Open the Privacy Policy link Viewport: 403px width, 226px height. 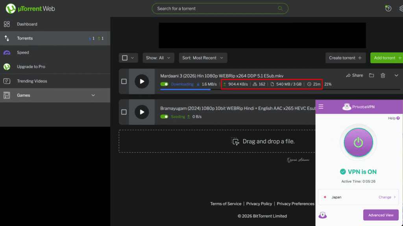[x=259, y=204]
